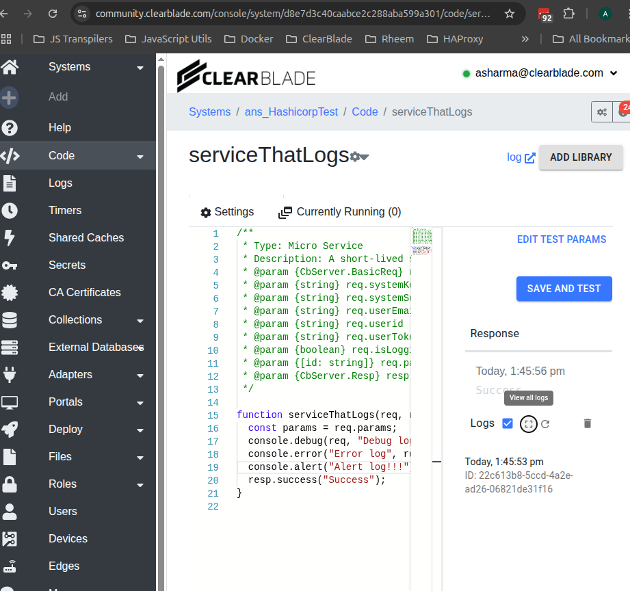The height and width of the screenshot is (591, 630).
Task: Open Shared Caches in the sidebar
Action: click(86, 238)
